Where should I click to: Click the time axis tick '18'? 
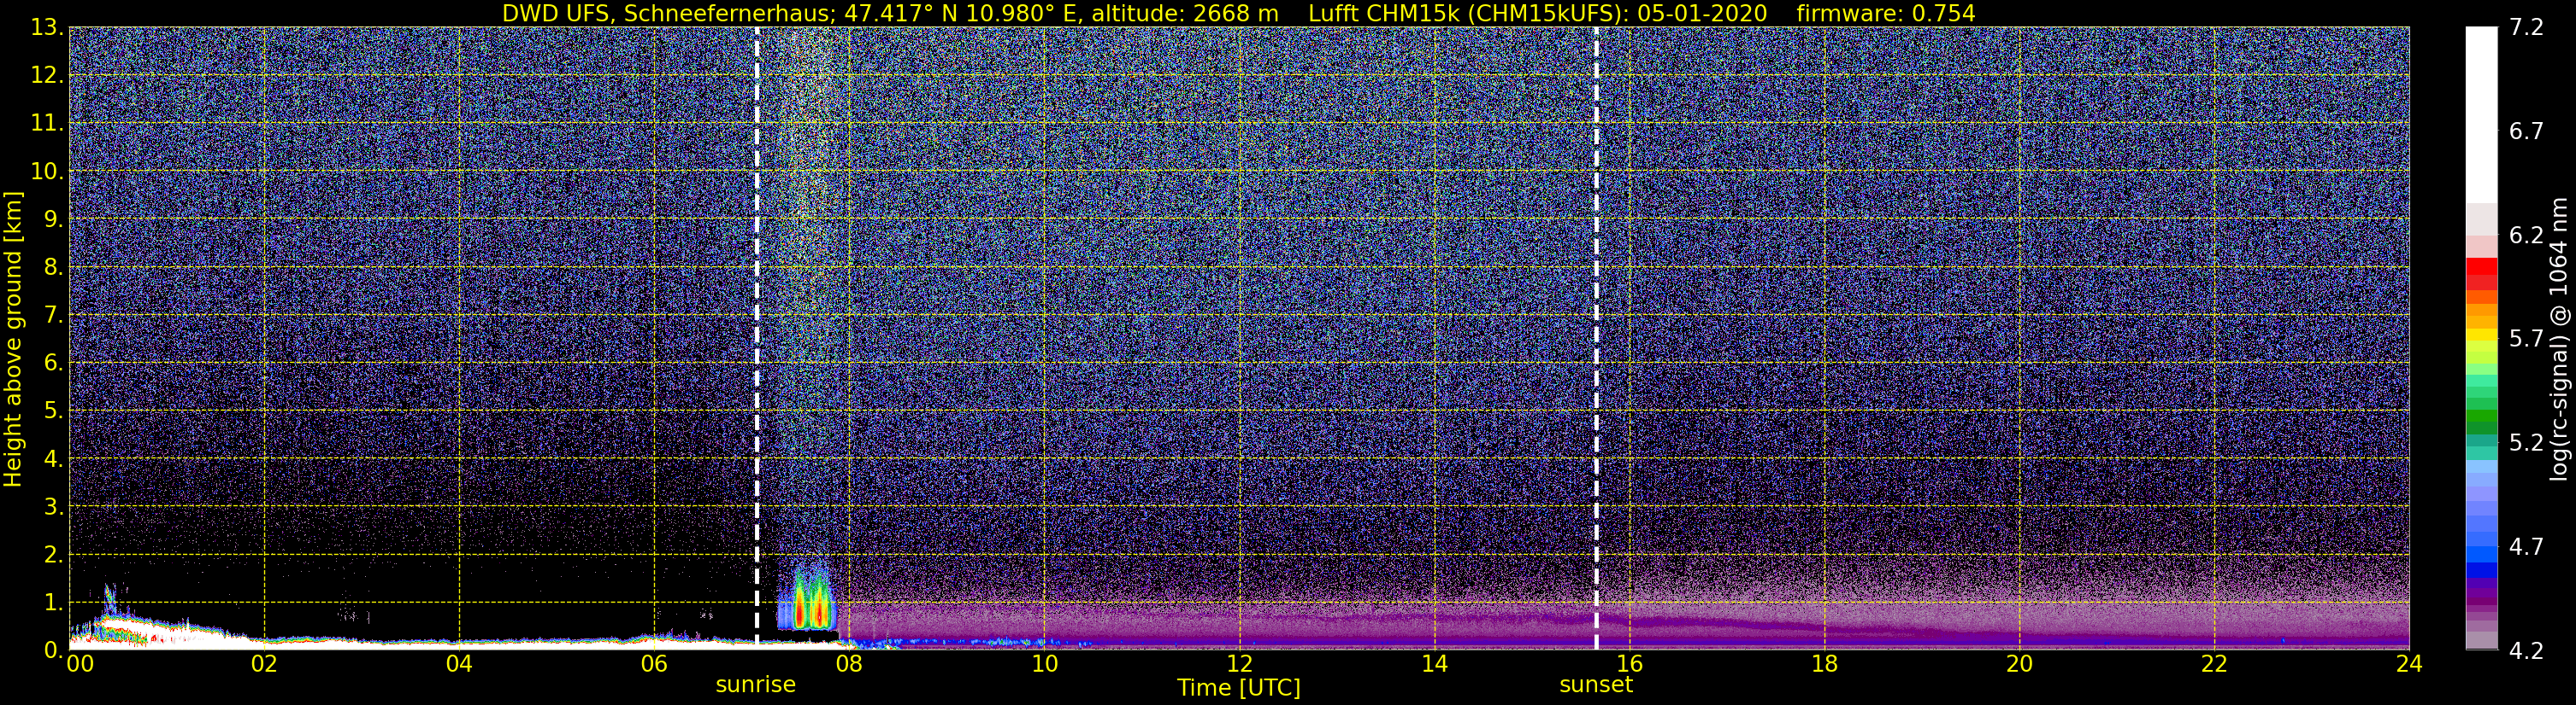[x=1824, y=664]
